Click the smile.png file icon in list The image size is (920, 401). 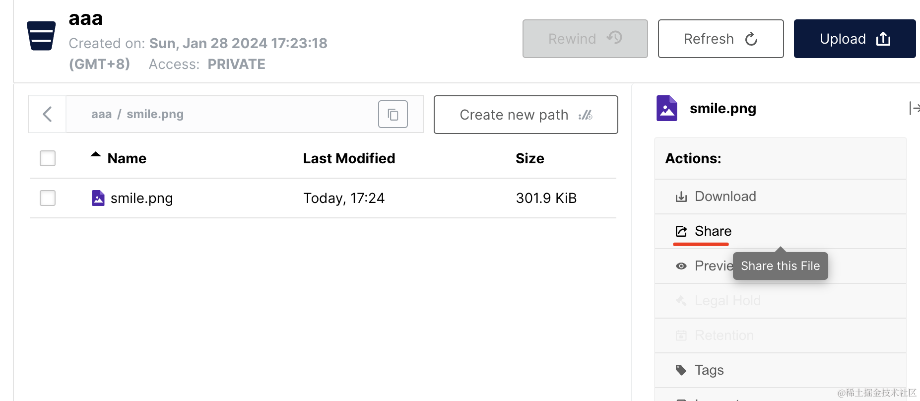coord(98,198)
